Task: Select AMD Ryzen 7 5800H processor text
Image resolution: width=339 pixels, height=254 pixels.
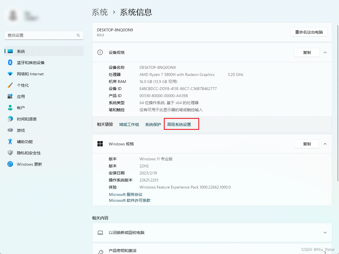Action: pos(177,75)
